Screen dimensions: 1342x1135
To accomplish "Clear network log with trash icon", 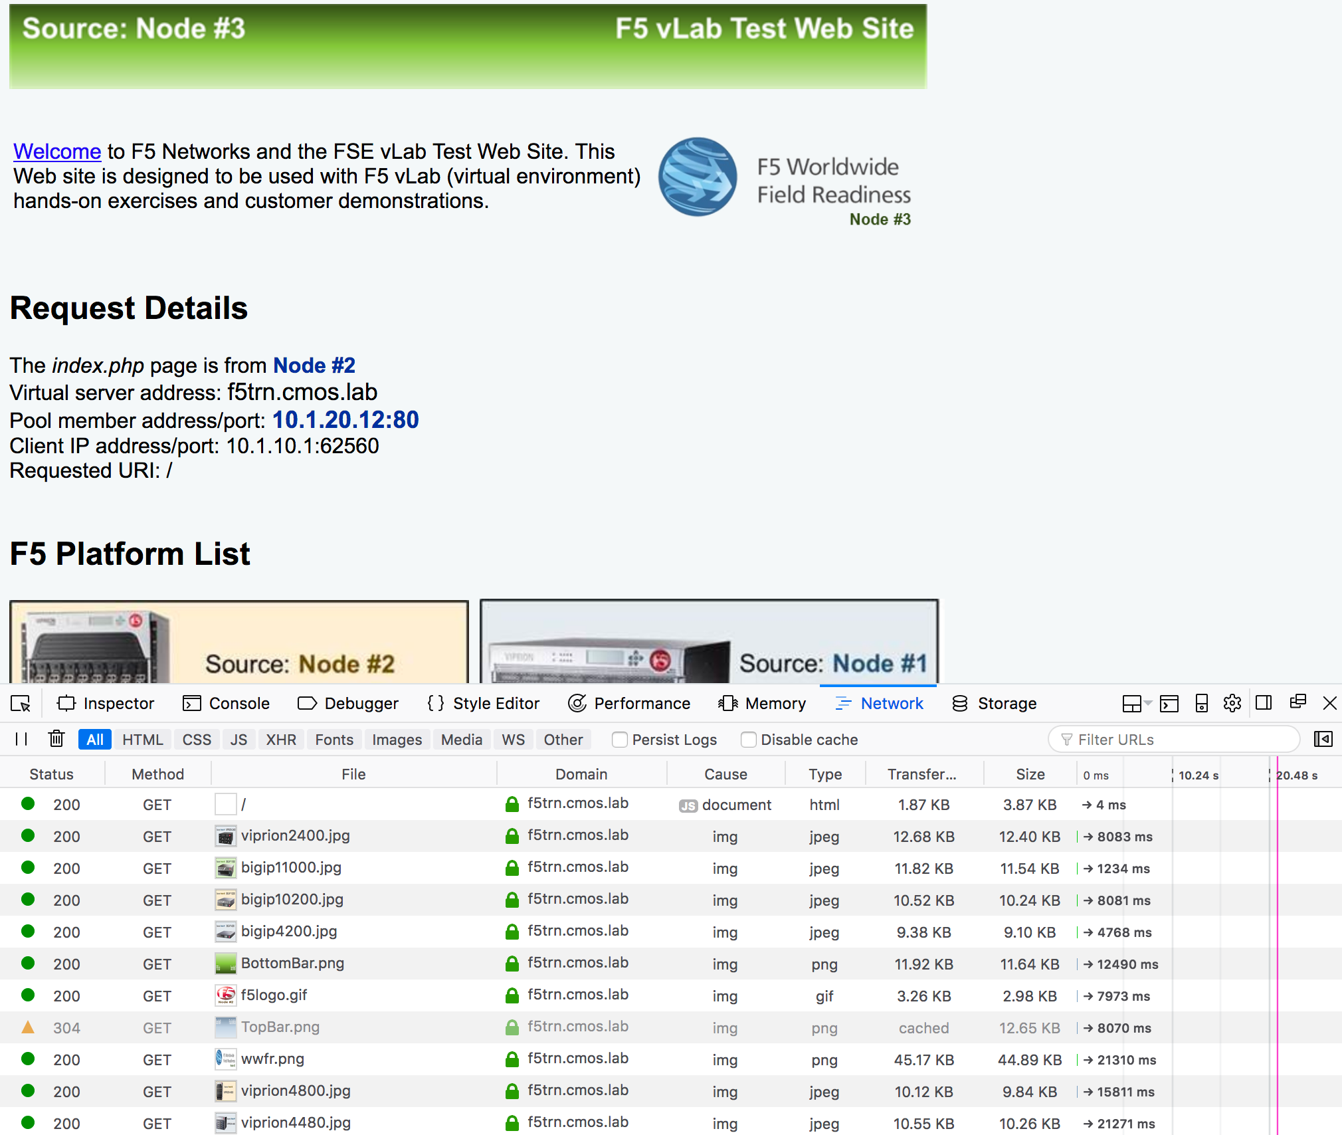I will click(56, 739).
